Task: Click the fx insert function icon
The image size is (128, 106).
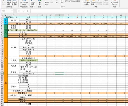Action: pos(28,11)
